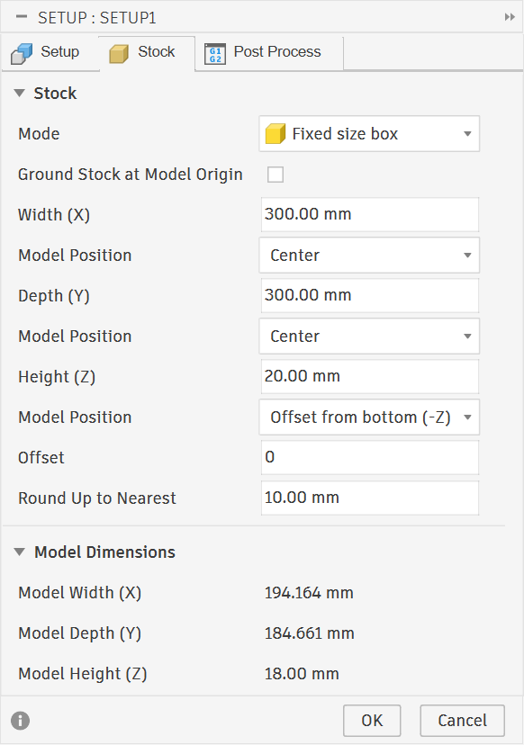The height and width of the screenshot is (745, 524).
Task: Enable Ground Stock at Model Origin
Action: [x=276, y=175]
